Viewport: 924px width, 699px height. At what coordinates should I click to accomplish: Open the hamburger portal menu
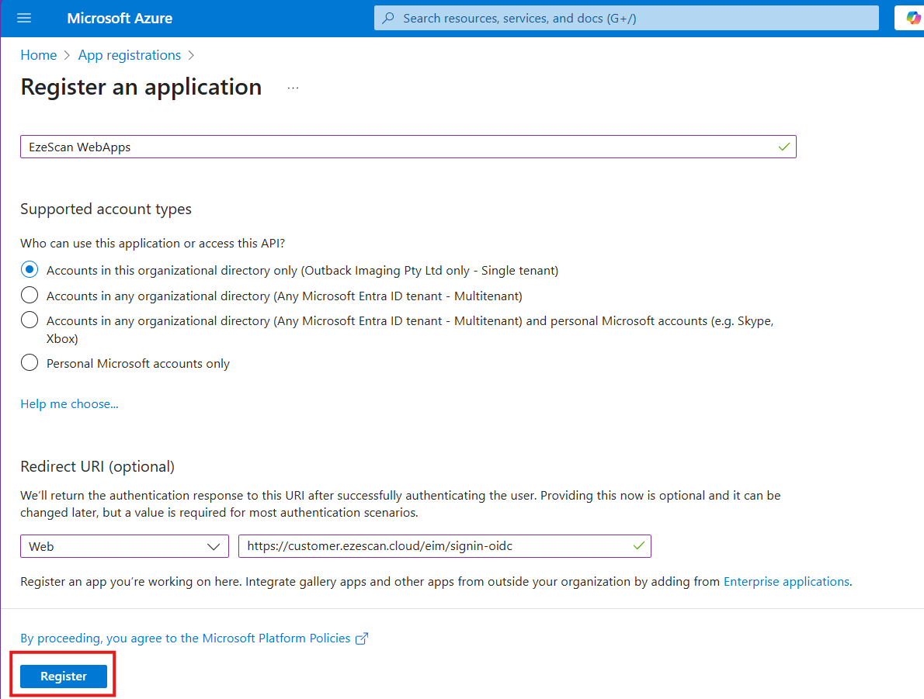[24, 18]
